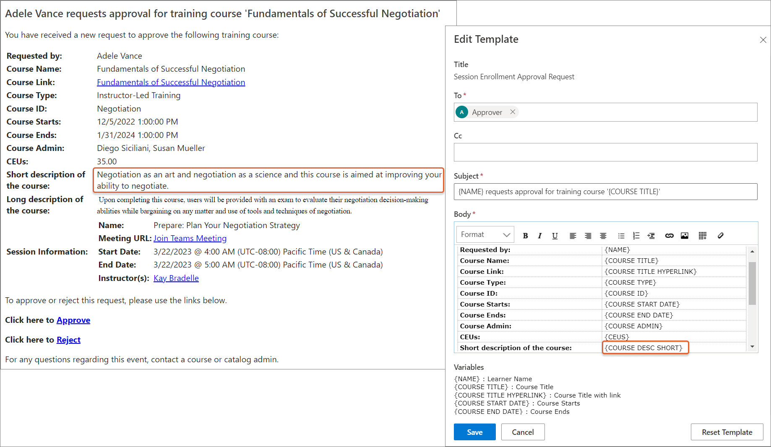
Task: Insert a bulleted list in the Body
Action: point(621,236)
